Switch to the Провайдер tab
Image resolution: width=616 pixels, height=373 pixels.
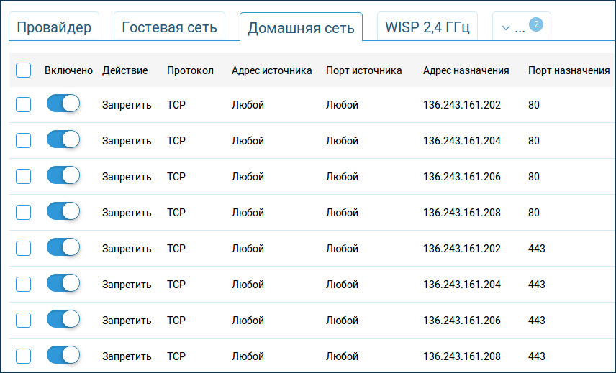[54, 27]
